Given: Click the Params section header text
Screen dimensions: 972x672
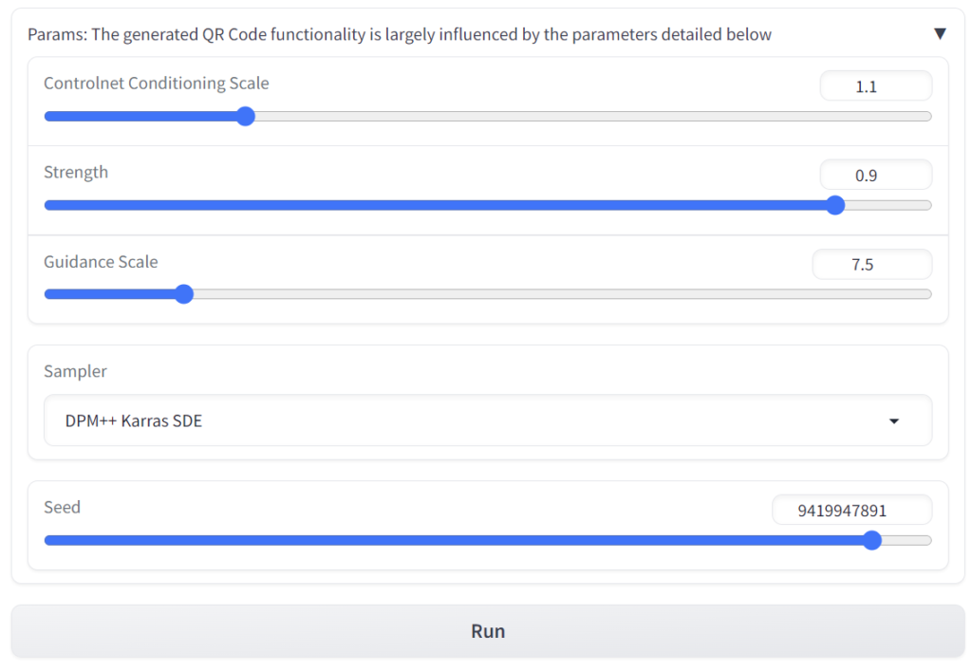Looking at the screenshot, I should click(x=399, y=34).
